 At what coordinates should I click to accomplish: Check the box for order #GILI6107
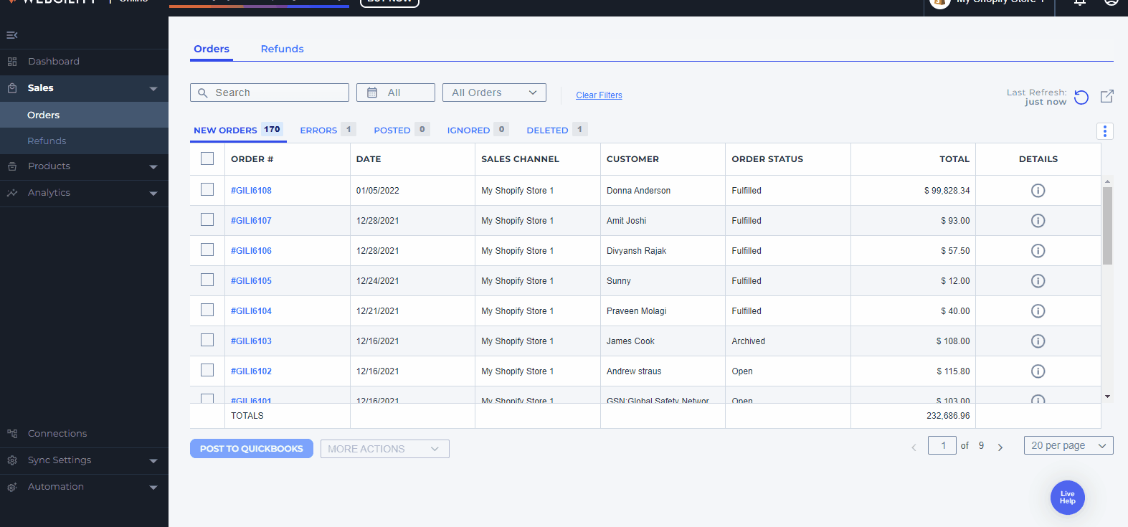[207, 220]
